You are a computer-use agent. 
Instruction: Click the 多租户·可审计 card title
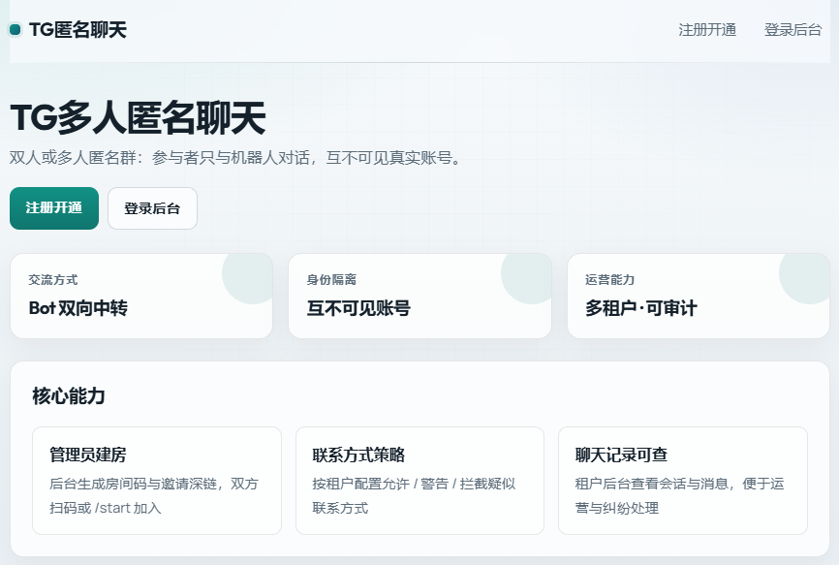point(641,308)
